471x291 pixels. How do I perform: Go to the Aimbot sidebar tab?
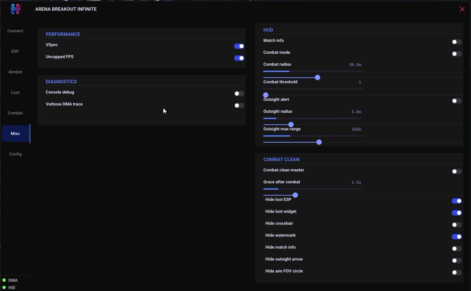15,72
